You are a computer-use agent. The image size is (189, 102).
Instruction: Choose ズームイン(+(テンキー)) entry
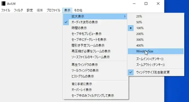click(x=156, y=59)
